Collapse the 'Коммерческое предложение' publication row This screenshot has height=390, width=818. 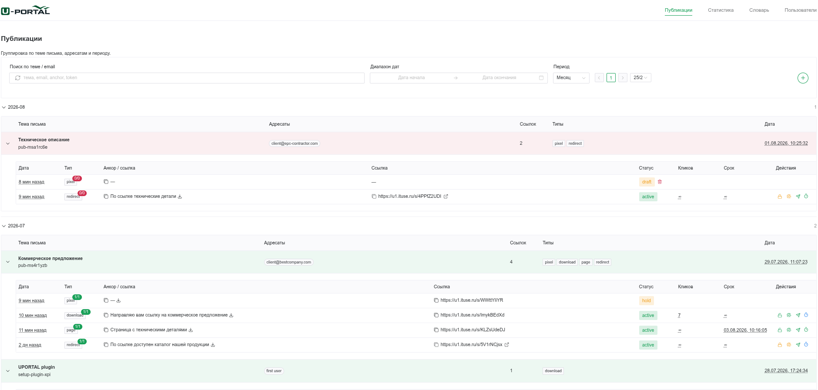[8, 262]
